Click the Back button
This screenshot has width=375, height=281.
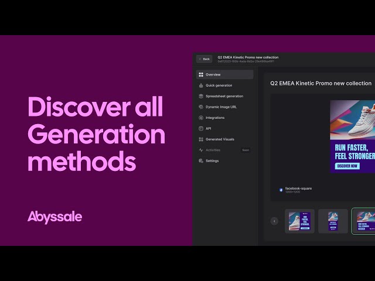204,59
